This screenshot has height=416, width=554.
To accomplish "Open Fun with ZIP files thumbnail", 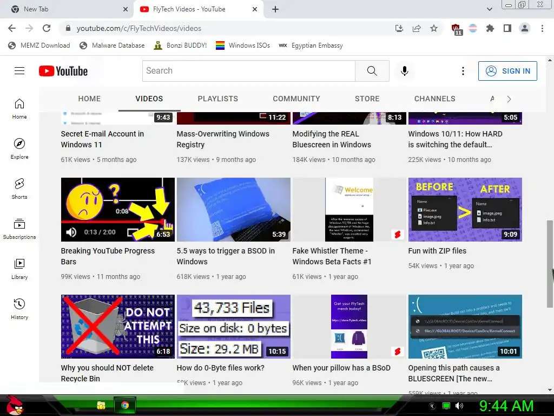I will coord(465,210).
